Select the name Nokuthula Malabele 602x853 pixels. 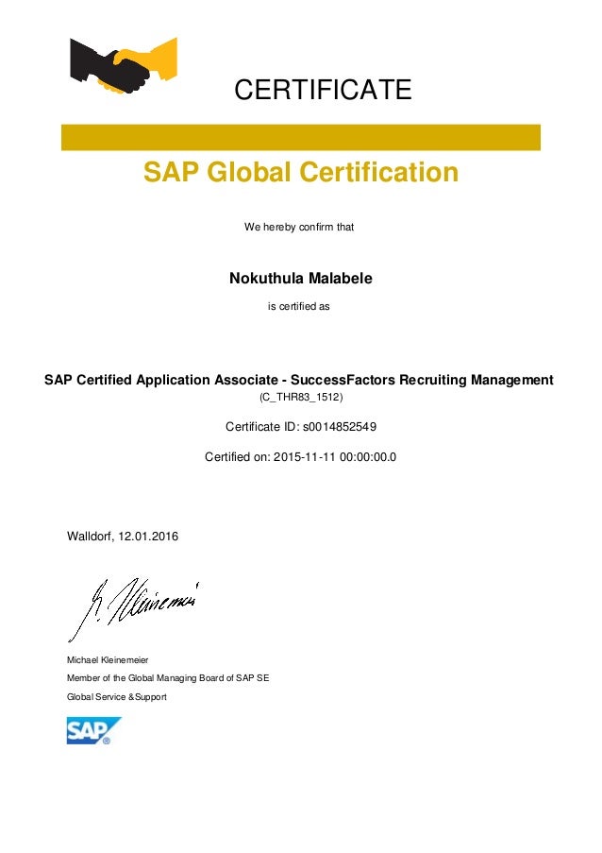(x=301, y=278)
